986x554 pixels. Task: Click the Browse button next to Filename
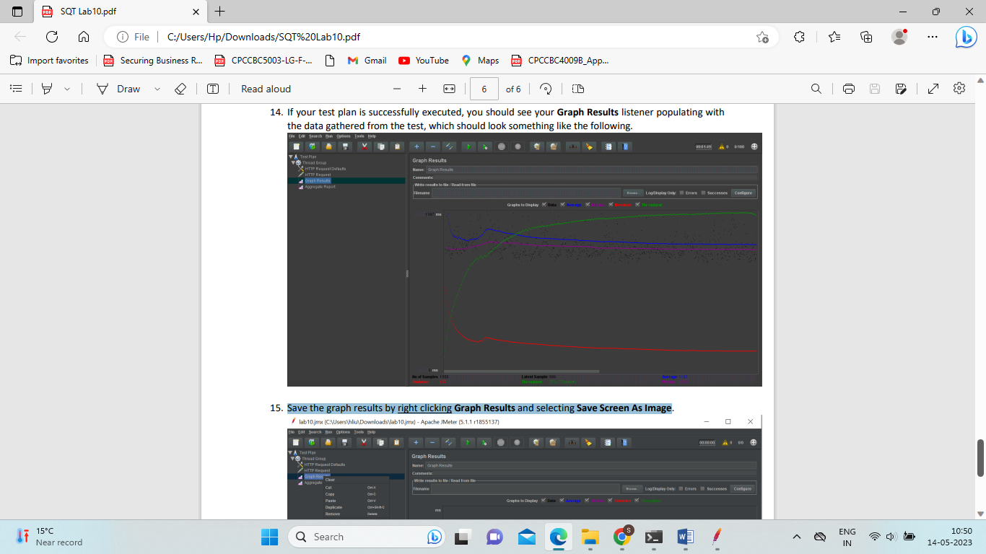pyautogui.click(x=633, y=193)
